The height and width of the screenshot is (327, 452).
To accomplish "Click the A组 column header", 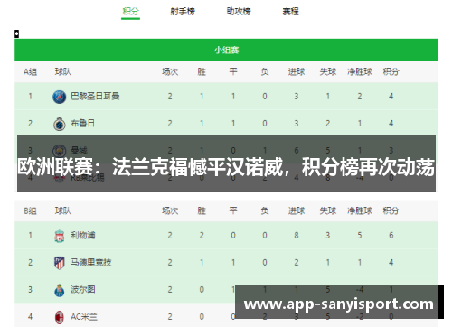I will [30, 72].
